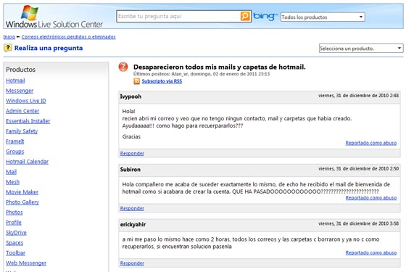Screen dimensions: 406x272
Task: Open the Web Messenger link
Action: pyautogui.click(x=26, y=263)
